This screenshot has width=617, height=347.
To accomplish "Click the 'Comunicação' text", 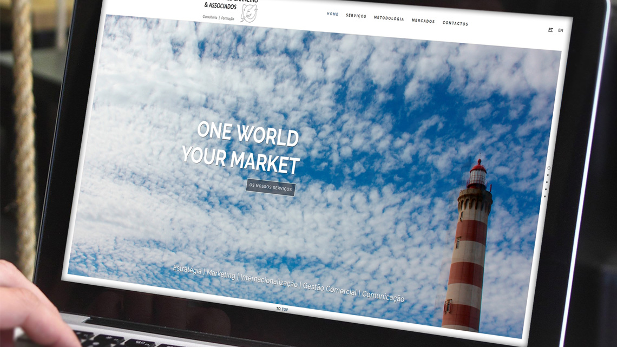I will click(383, 296).
